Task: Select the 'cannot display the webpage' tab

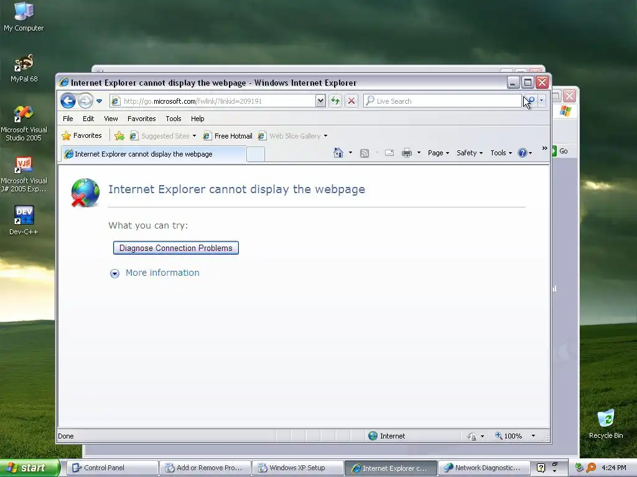Action: click(154, 154)
